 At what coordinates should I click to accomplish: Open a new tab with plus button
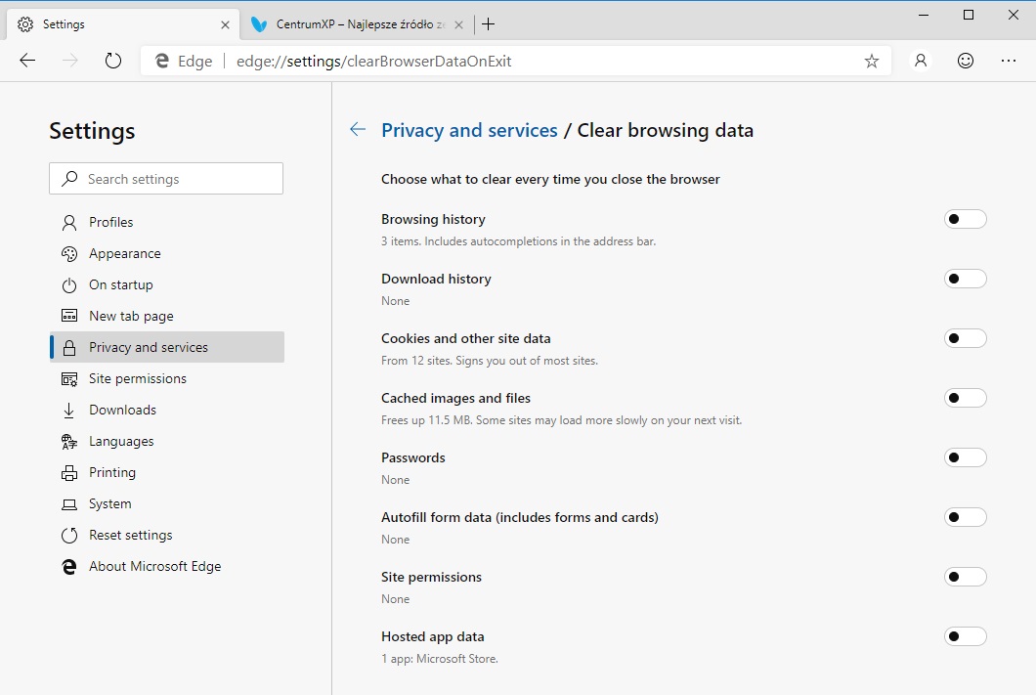[489, 24]
